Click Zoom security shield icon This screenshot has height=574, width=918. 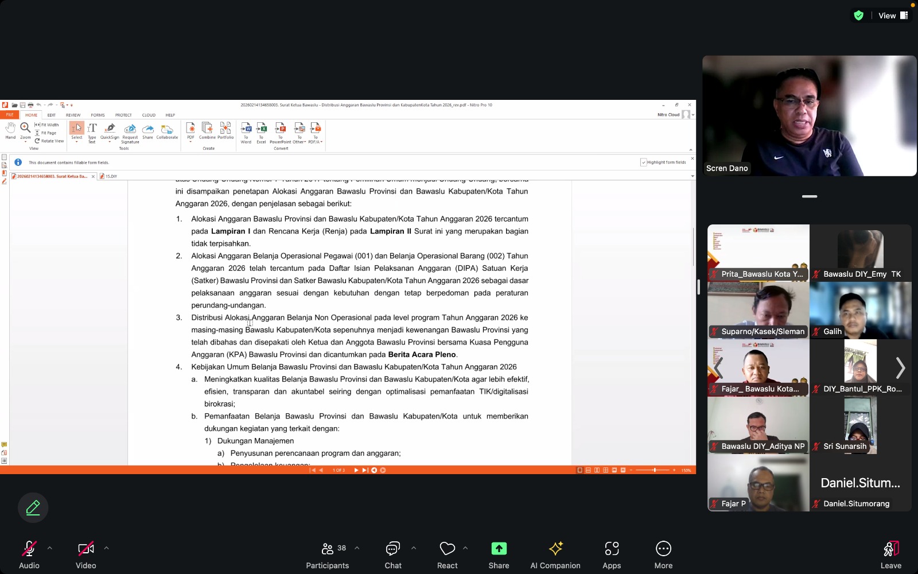click(x=858, y=15)
